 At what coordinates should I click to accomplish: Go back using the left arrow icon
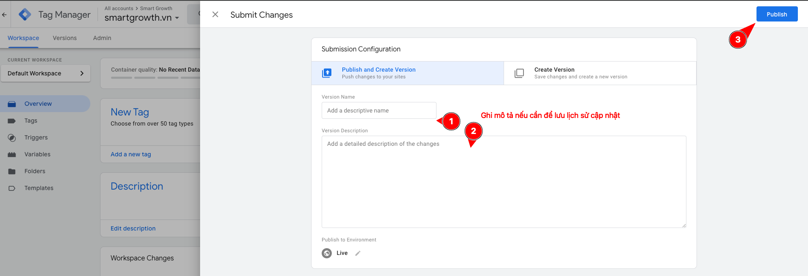click(x=5, y=15)
